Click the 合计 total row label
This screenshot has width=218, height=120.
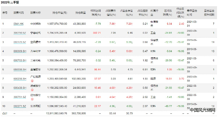tap(5, 113)
